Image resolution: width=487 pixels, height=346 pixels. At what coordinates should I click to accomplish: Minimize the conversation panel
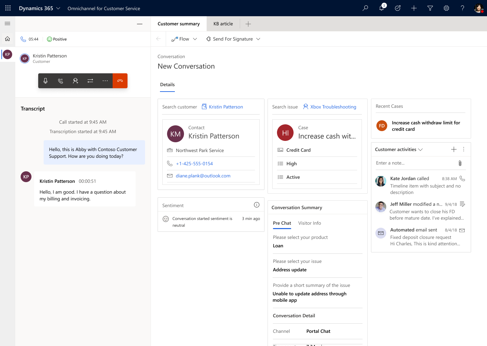point(140,24)
